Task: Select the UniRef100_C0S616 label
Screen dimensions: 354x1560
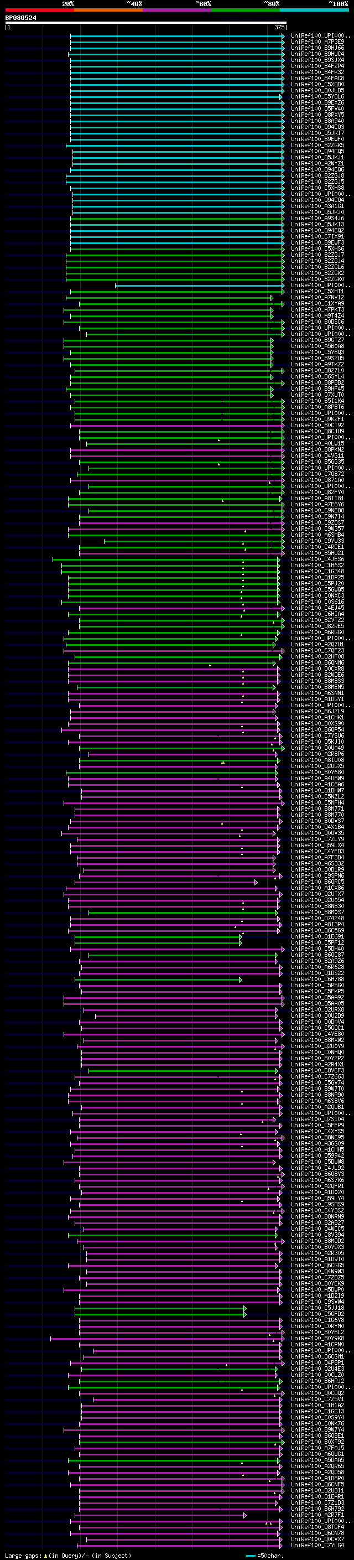Action: [x=317, y=602]
